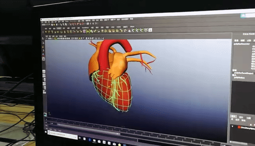255x146 pixels.
Task: Open Task View on the taskbar
Action: point(80,138)
